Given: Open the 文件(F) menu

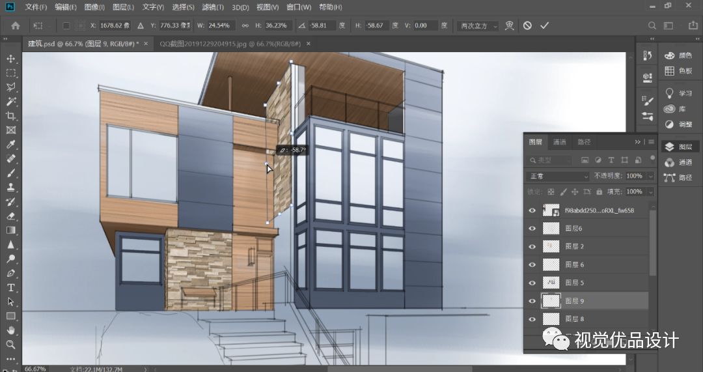Looking at the screenshot, I should pos(36,7).
